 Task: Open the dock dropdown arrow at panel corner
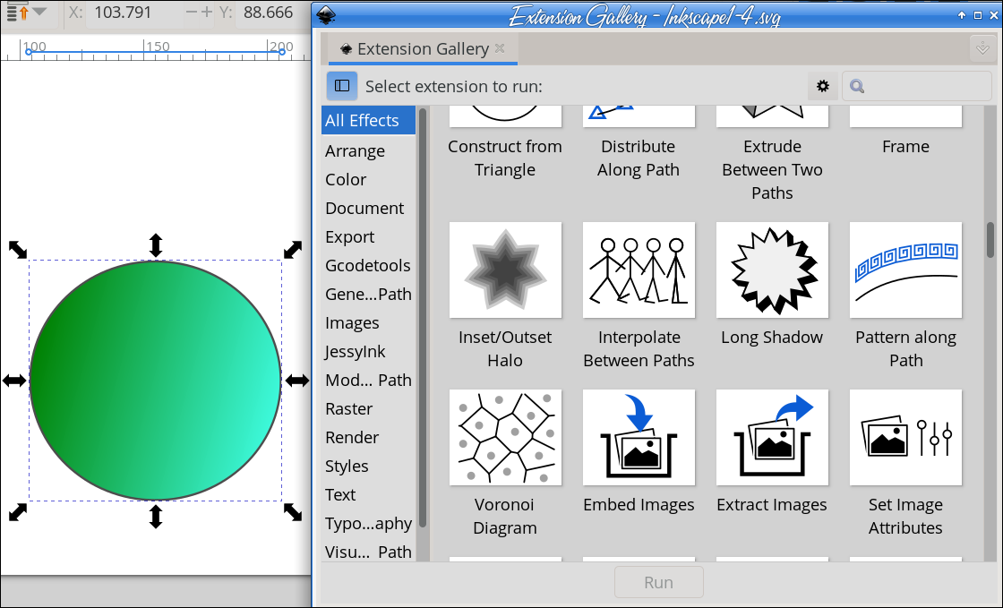pyautogui.click(x=982, y=48)
